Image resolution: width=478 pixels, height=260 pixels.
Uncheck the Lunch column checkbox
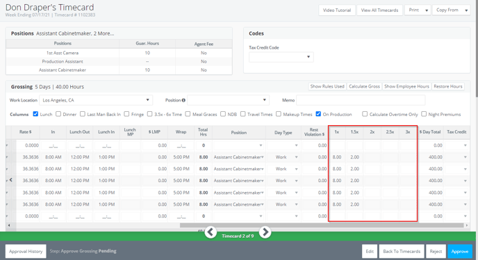coord(35,114)
